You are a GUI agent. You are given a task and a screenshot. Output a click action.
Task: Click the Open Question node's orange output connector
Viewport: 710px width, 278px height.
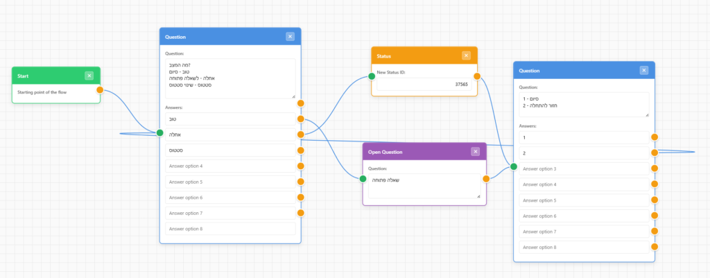pos(486,179)
